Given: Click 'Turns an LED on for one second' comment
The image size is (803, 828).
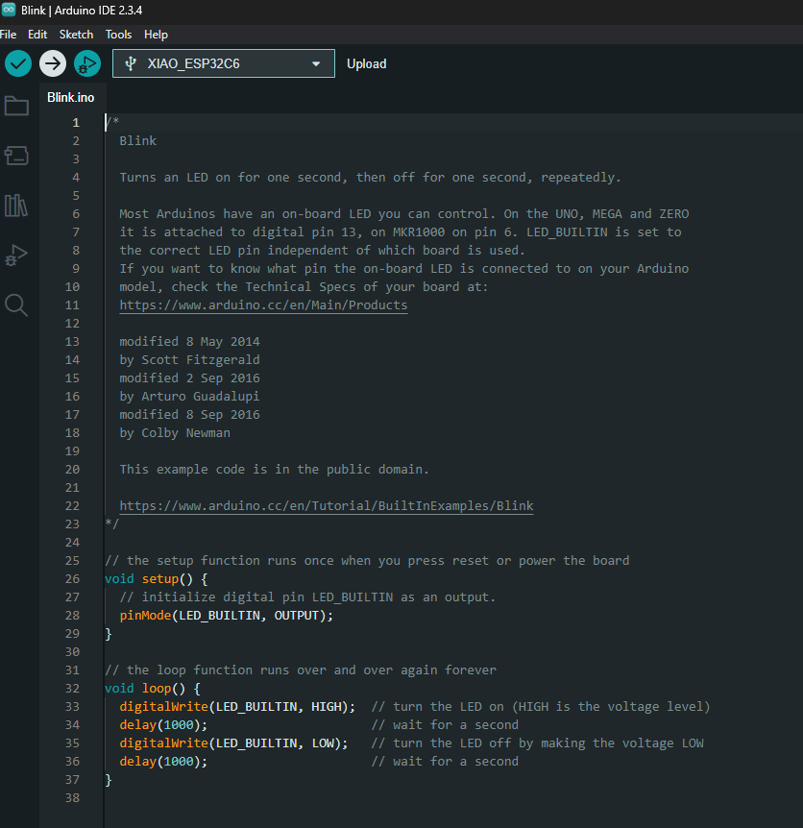Looking at the screenshot, I should click(370, 177).
